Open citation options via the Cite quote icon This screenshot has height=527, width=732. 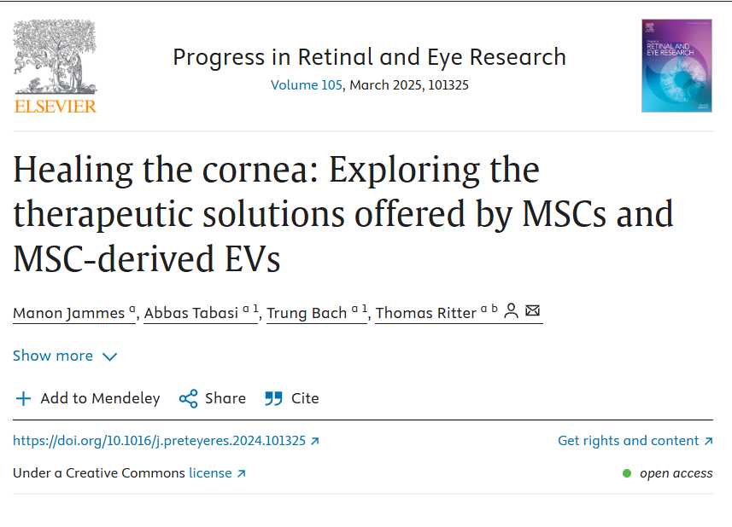pyautogui.click(x=273, y=398)
